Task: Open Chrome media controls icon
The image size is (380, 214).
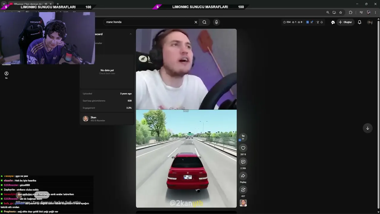Action: [361, 12]
